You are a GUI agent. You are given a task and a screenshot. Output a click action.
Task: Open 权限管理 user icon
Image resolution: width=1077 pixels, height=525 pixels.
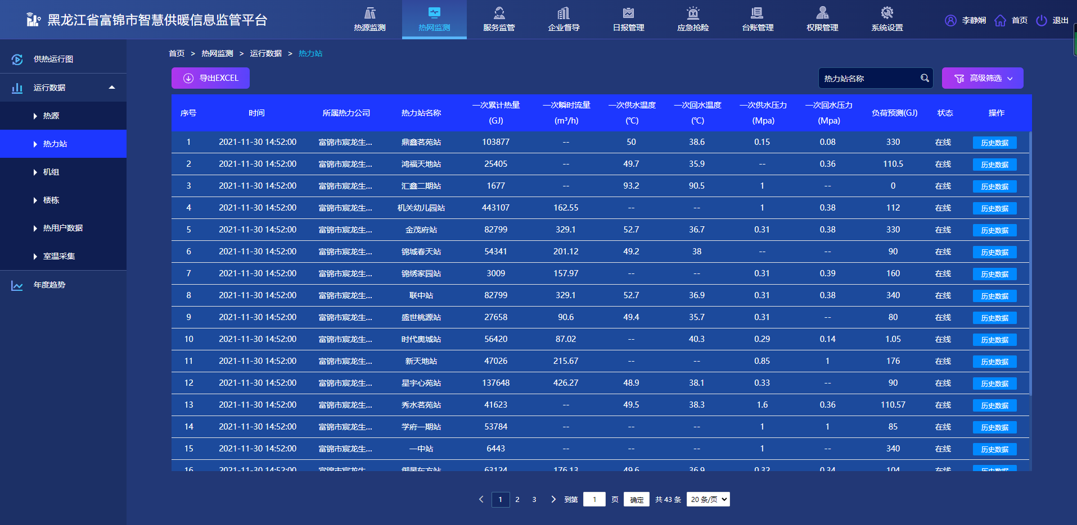822,13
